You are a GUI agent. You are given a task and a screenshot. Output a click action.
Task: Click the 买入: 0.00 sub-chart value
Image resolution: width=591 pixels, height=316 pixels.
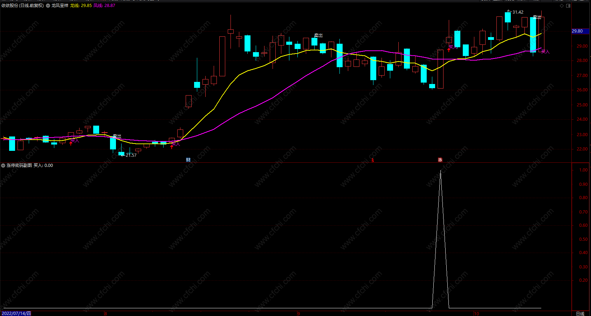point(43,166)
